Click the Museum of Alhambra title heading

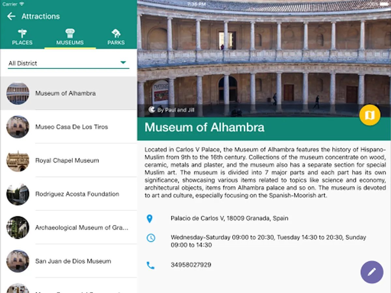(205, 127)
